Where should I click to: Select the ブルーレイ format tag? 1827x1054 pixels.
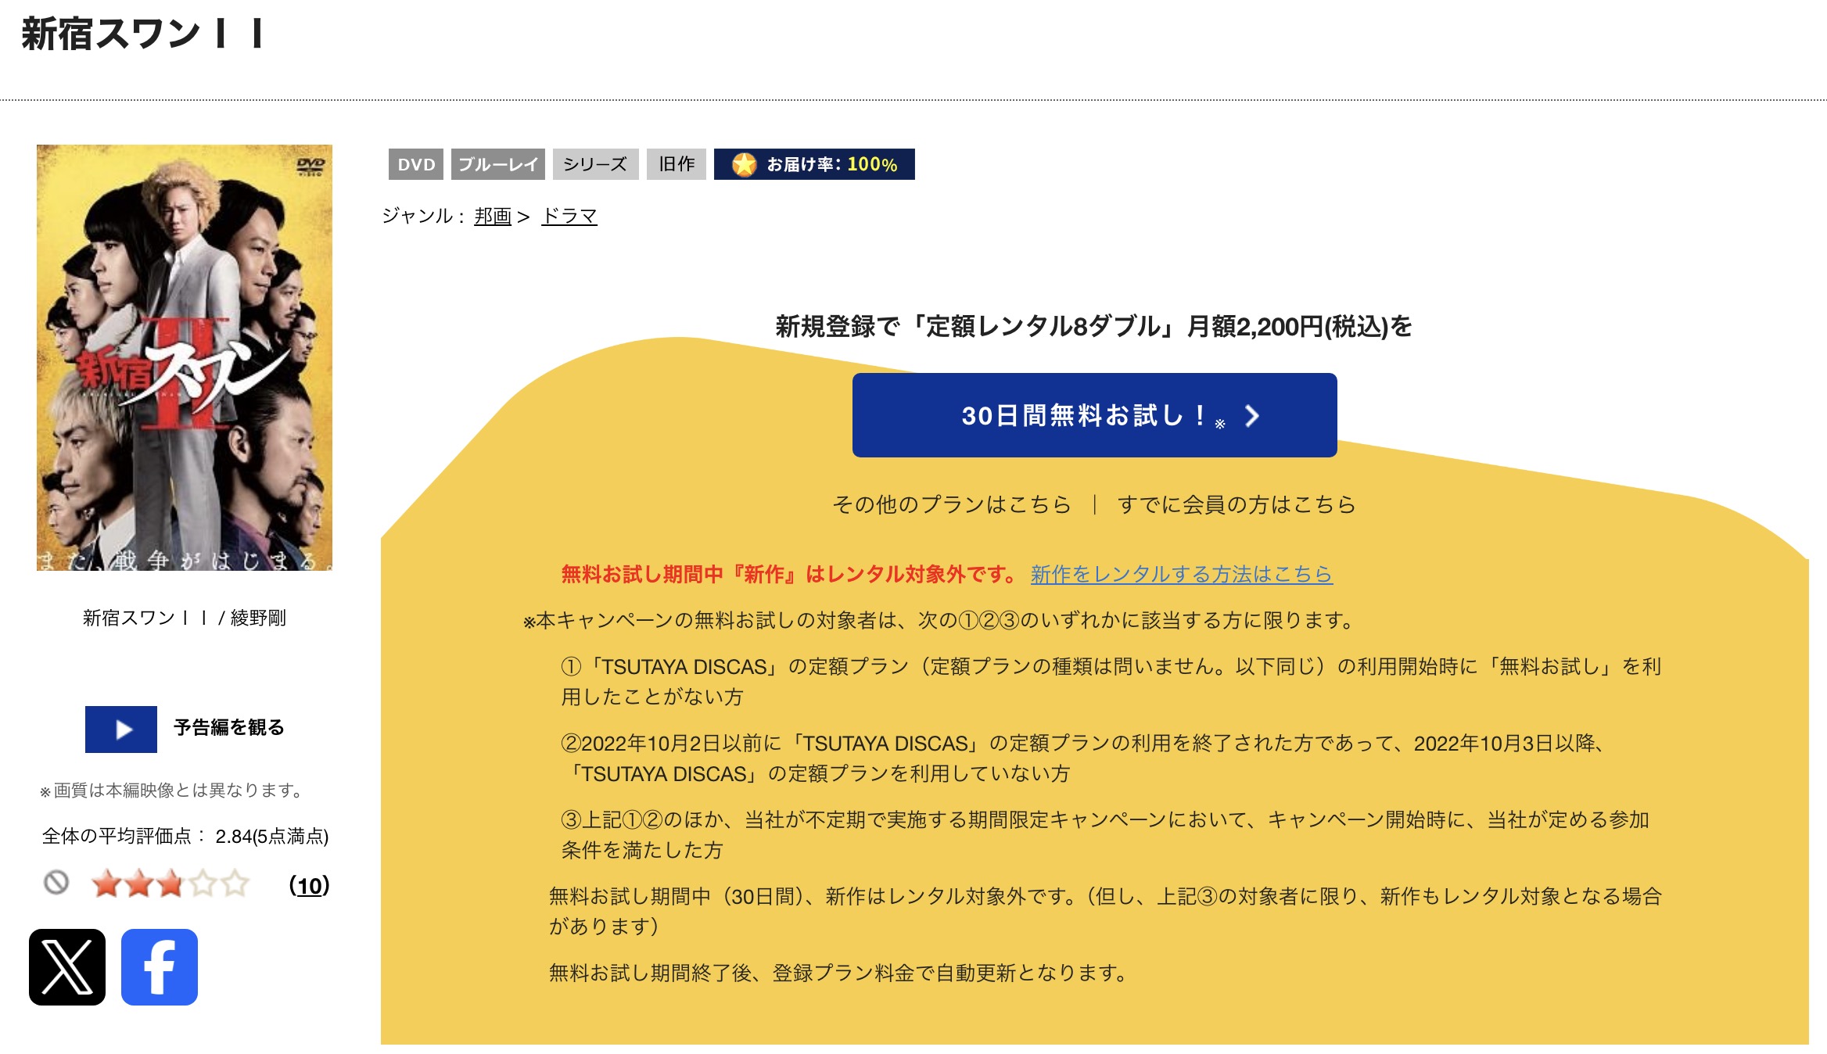tap(498, 164)
